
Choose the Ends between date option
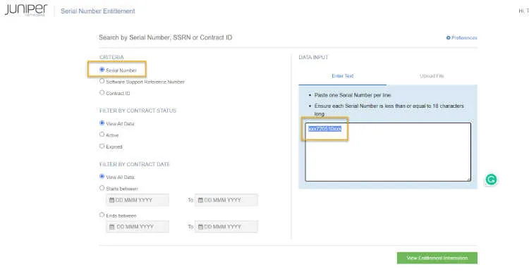point(102,215)
